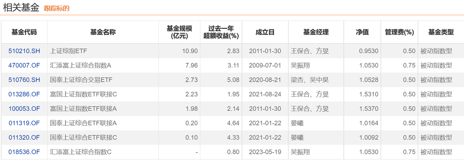This screenshot has height=160, width=464.
Task: Click manager 晏曦 in 011319.OF row
Action: click(297, 123)
